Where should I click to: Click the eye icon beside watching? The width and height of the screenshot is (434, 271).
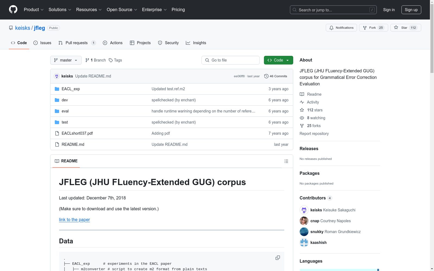click(x=302, y=118)
